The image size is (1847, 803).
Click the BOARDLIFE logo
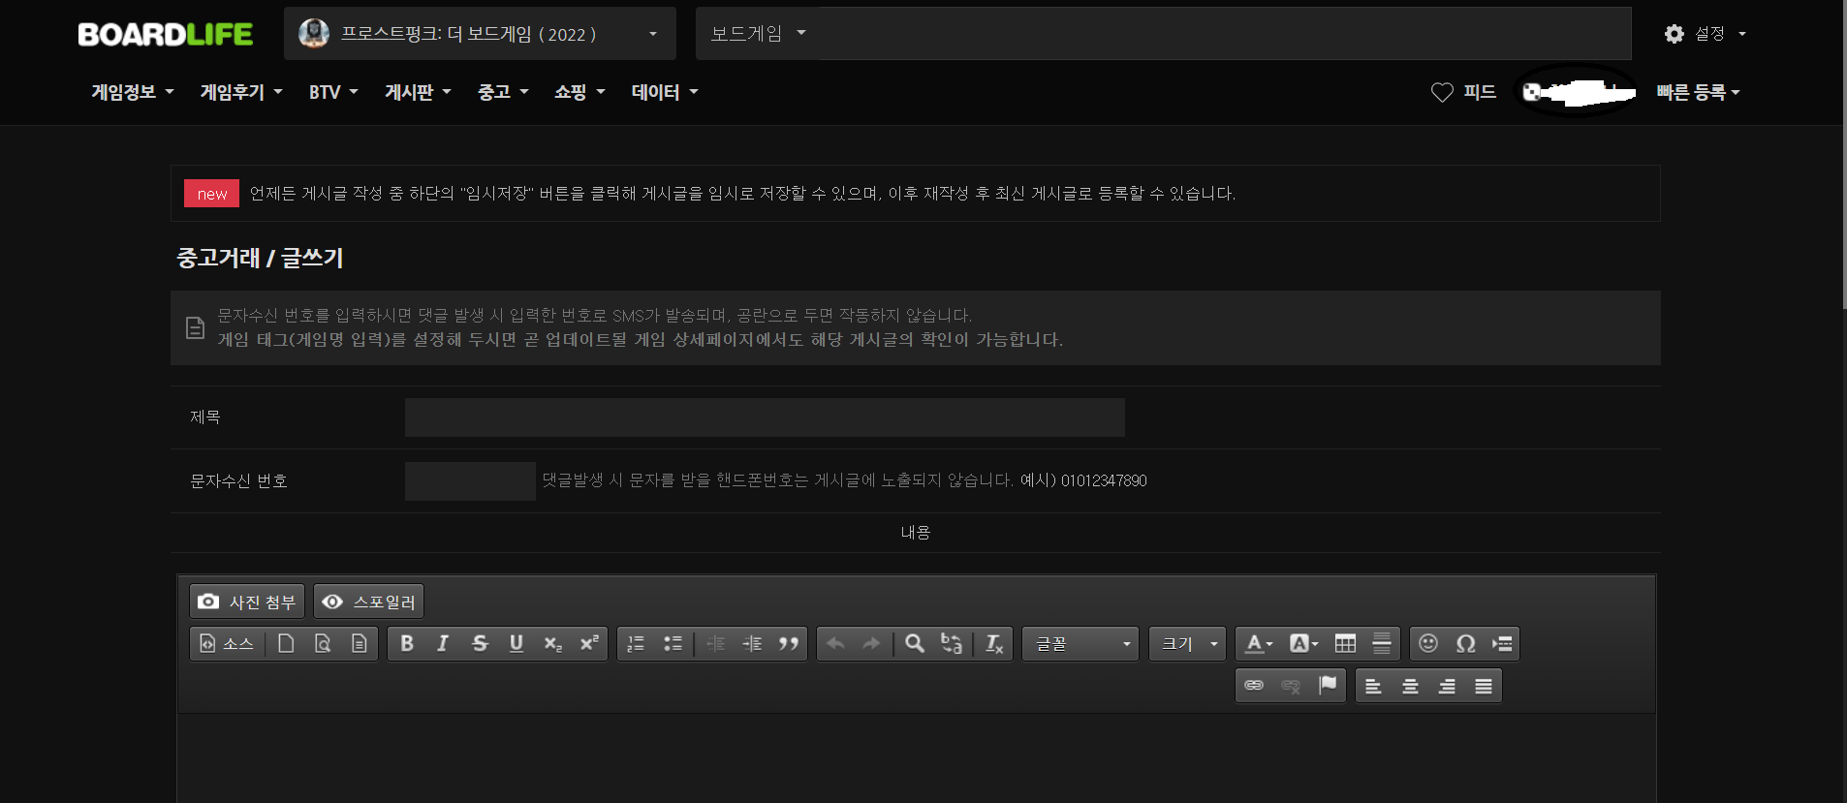(165, 34)
